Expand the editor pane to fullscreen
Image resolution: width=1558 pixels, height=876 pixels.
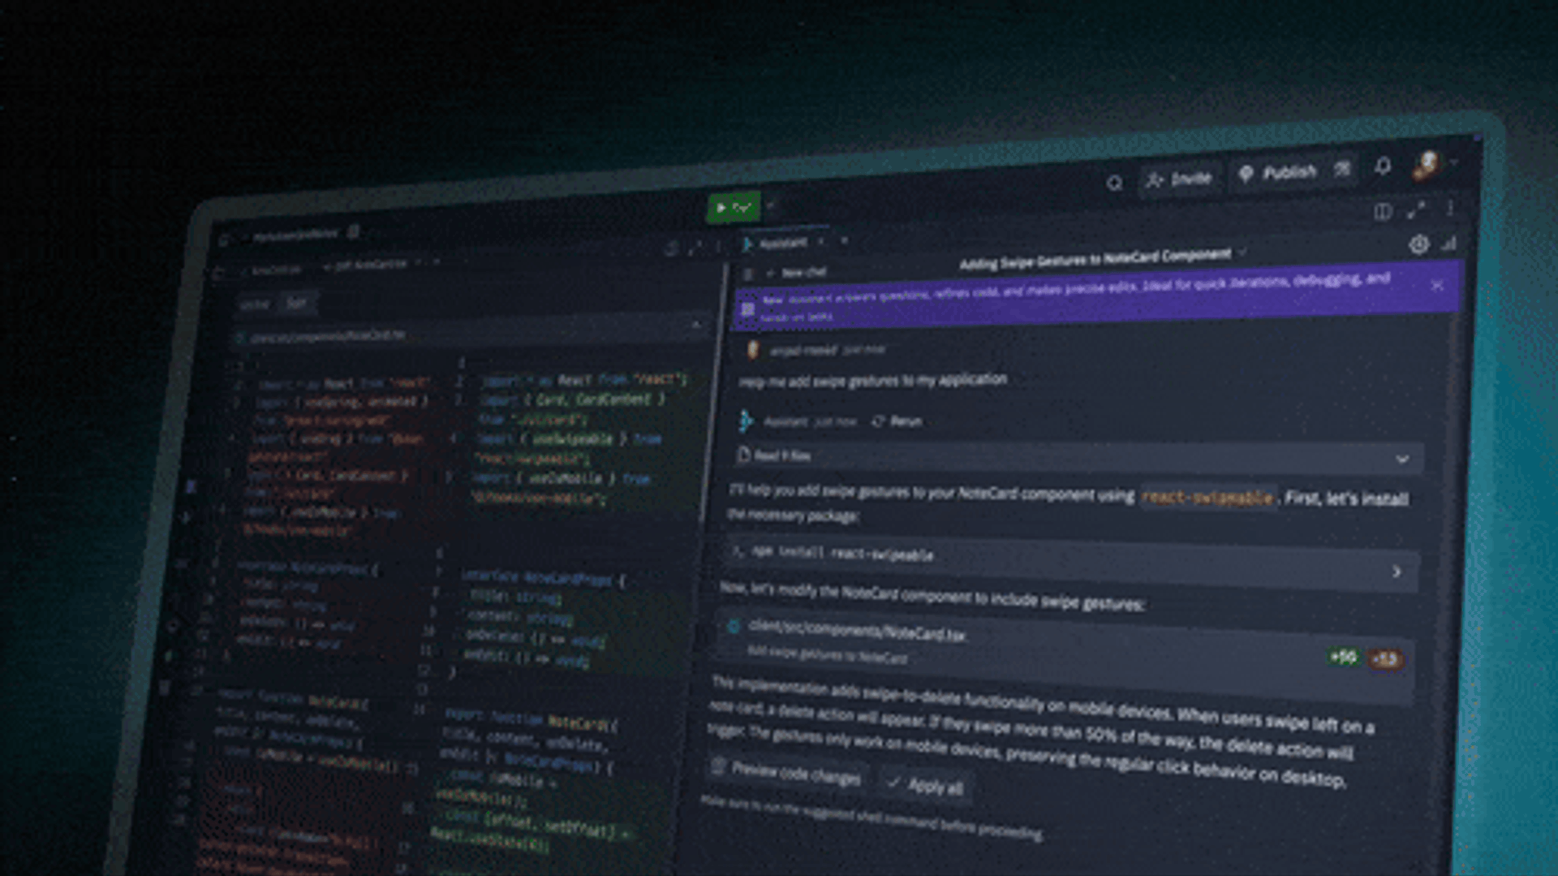coord(694,248)
